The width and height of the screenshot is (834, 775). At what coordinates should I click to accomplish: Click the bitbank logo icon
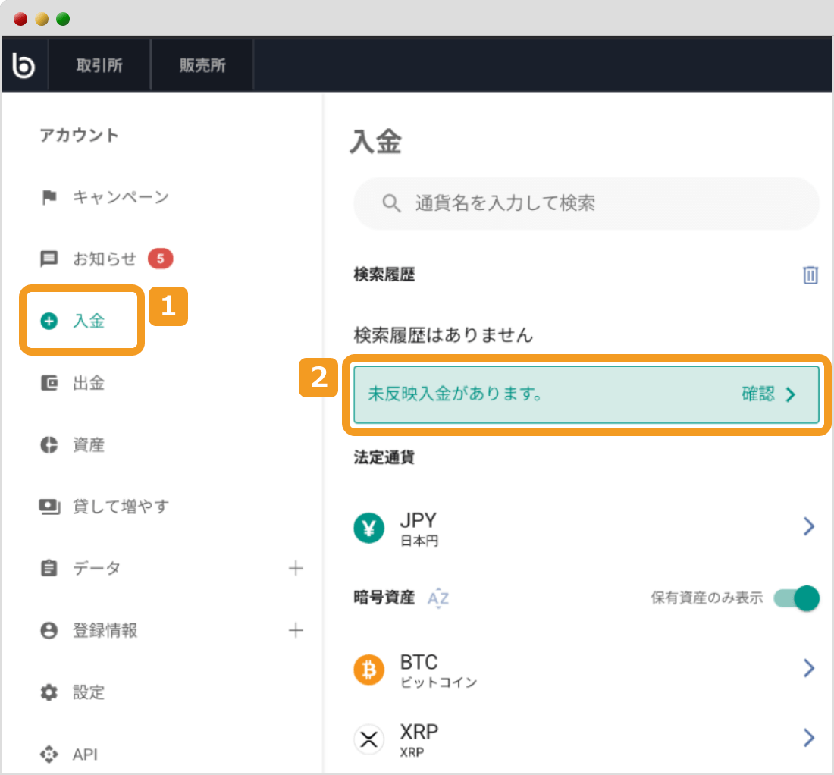24,64
